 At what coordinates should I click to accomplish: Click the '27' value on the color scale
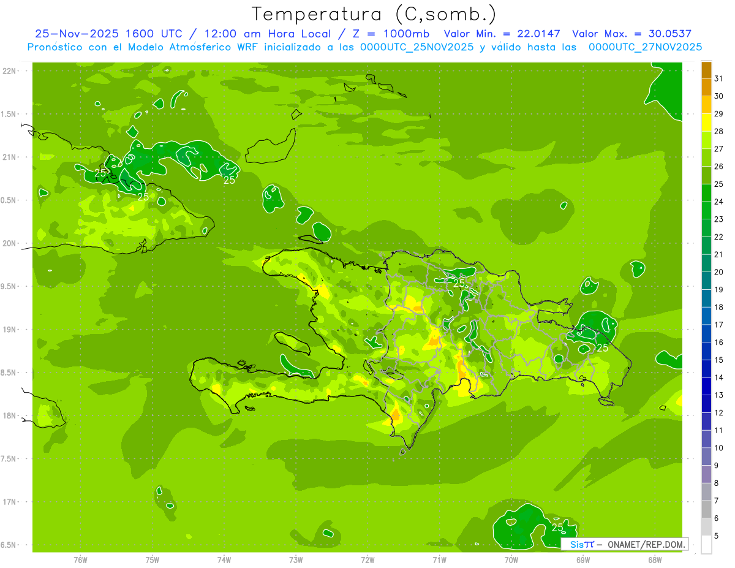719,149
